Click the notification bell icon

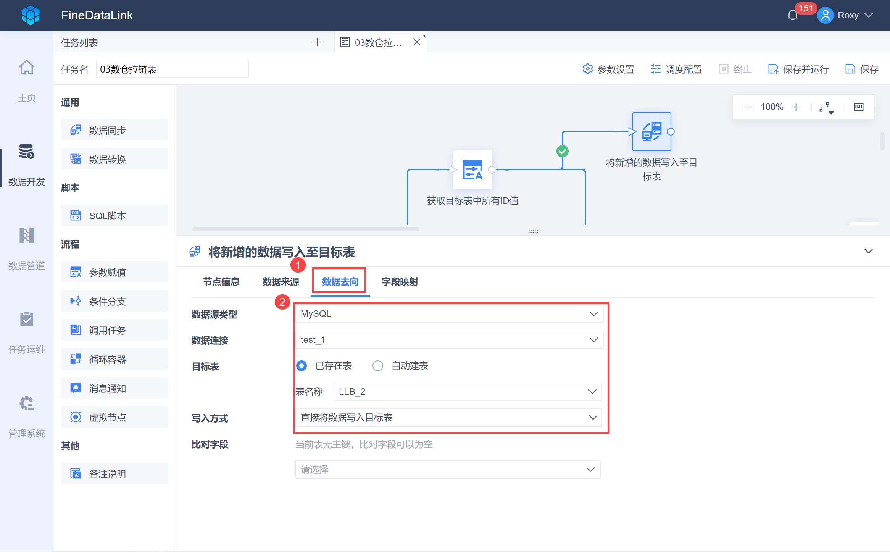[793, 16]
